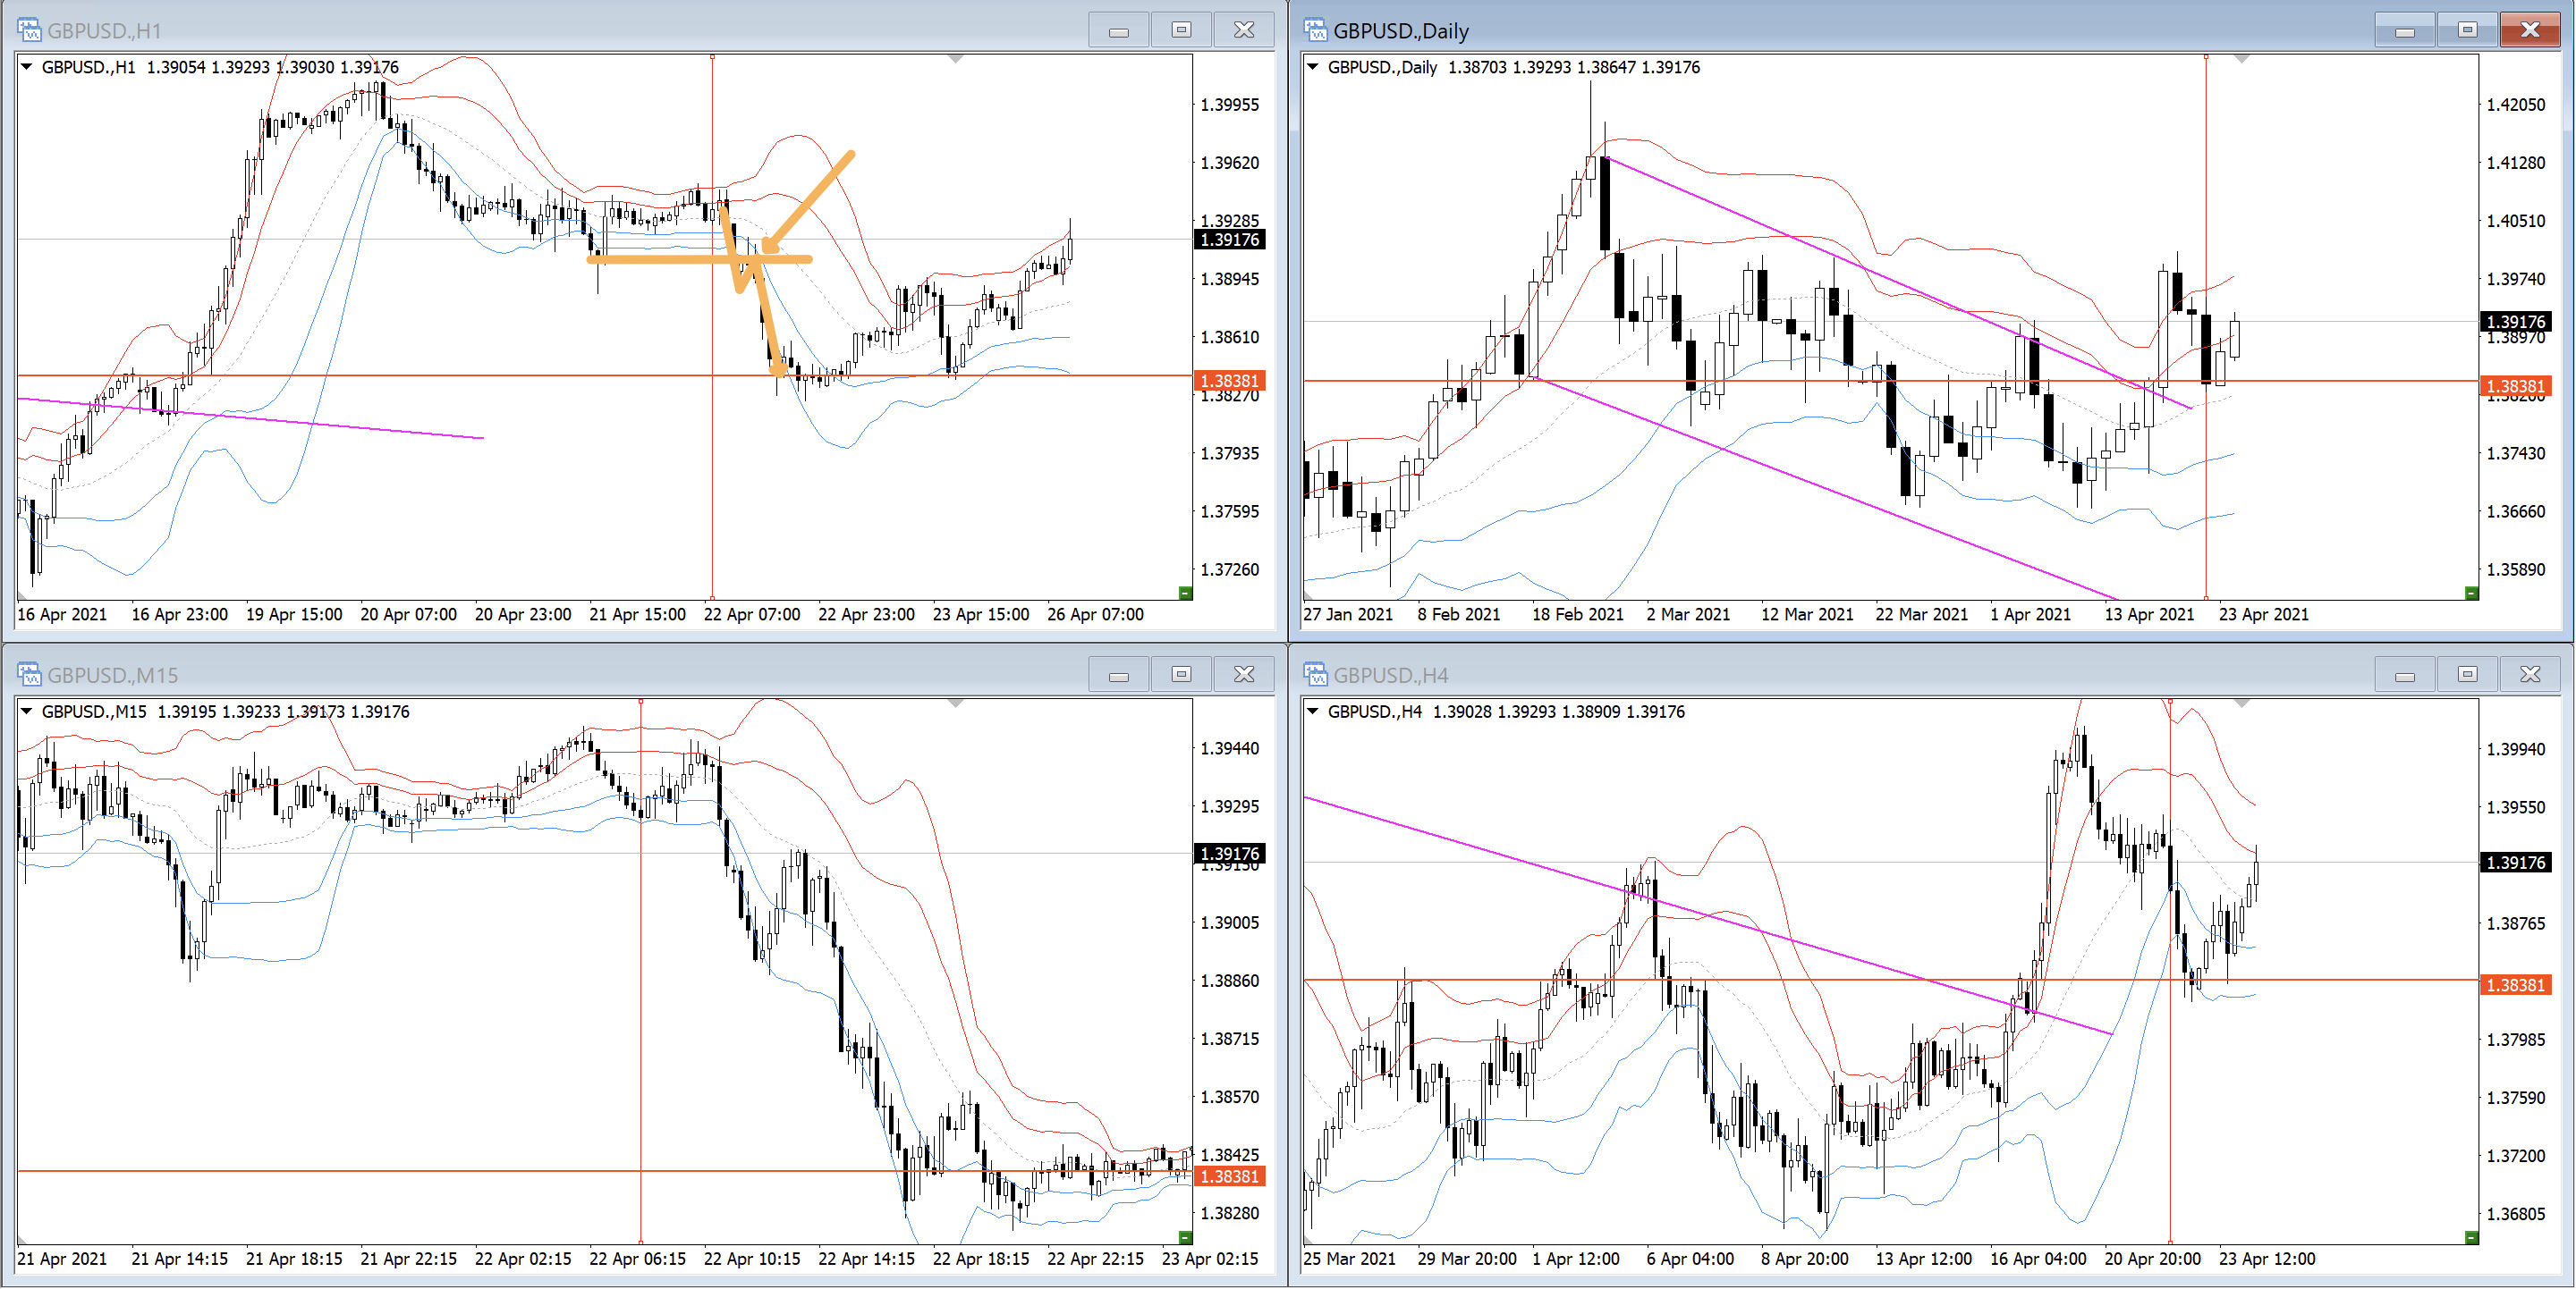
Task: Expand the GBPUSD,Daily symbol dropdown arrow
Action: [1313, 67]
